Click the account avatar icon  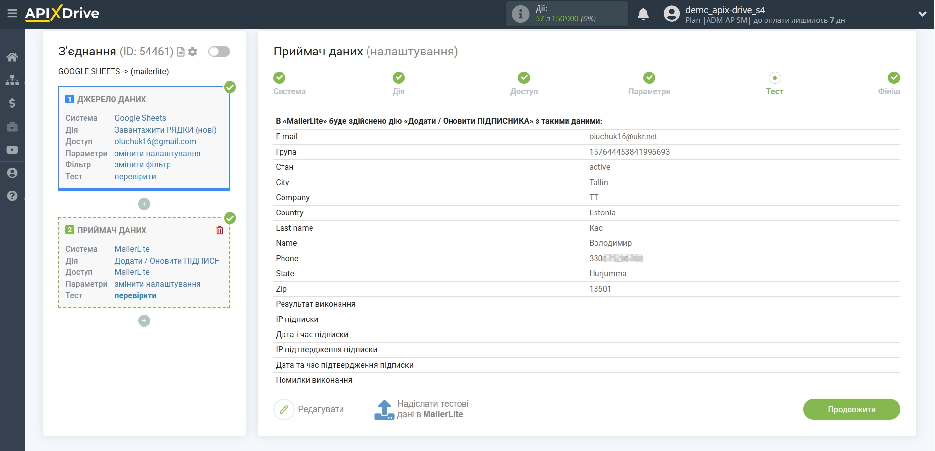[672, 14]
